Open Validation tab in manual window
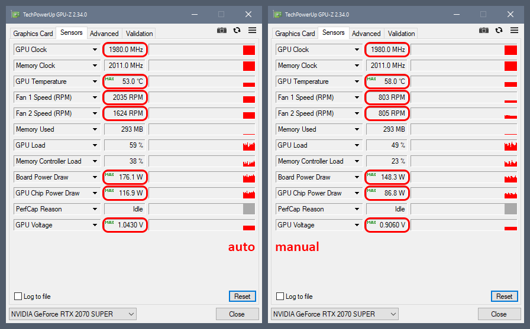This screenshot has height=329, width=530. [401, 34]
